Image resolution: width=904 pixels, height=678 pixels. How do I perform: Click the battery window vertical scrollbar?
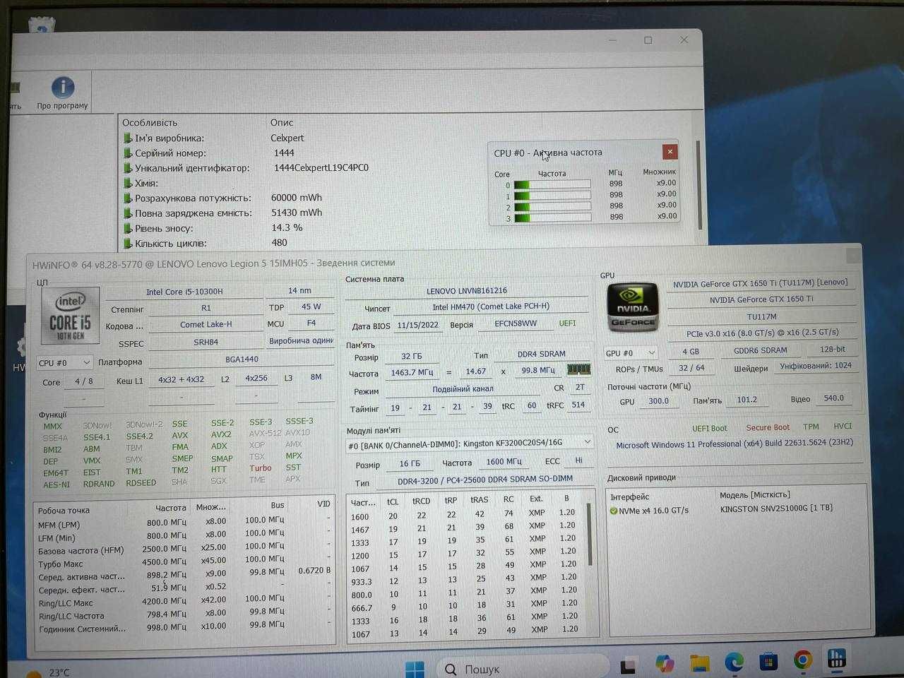[698, 184]
